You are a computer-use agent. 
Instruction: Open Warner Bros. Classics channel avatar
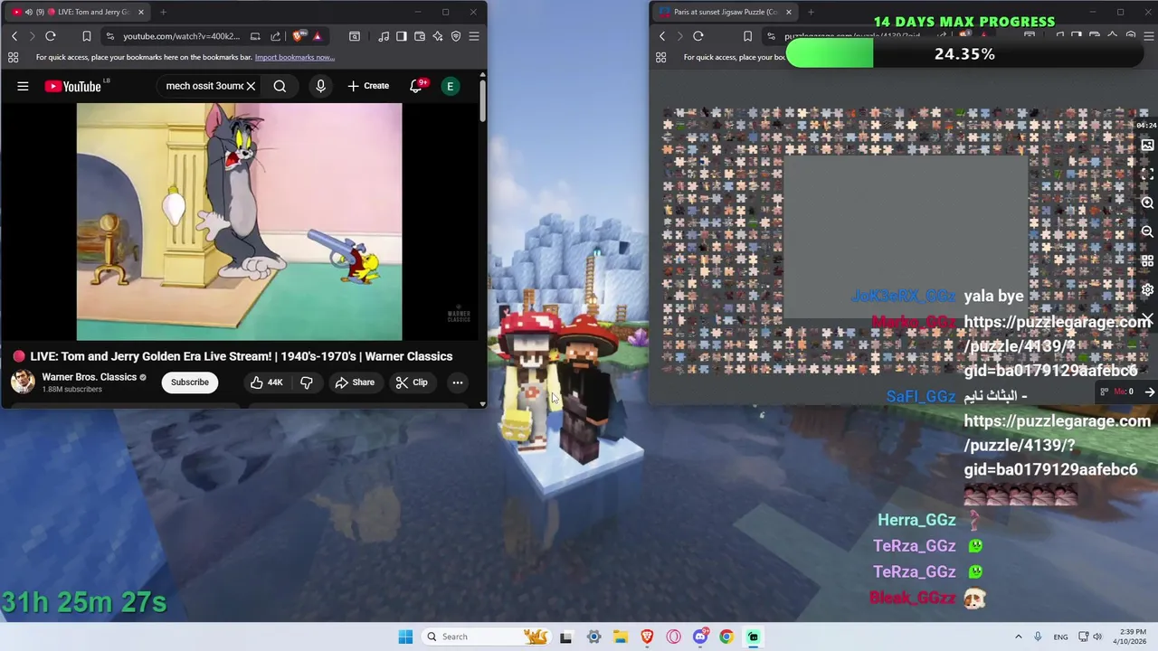point(23,382)
